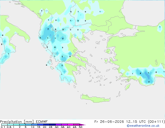
Task: Pick the 5–10 mm legend swatch
Action: pyautogui.click(x=28, y=125)
